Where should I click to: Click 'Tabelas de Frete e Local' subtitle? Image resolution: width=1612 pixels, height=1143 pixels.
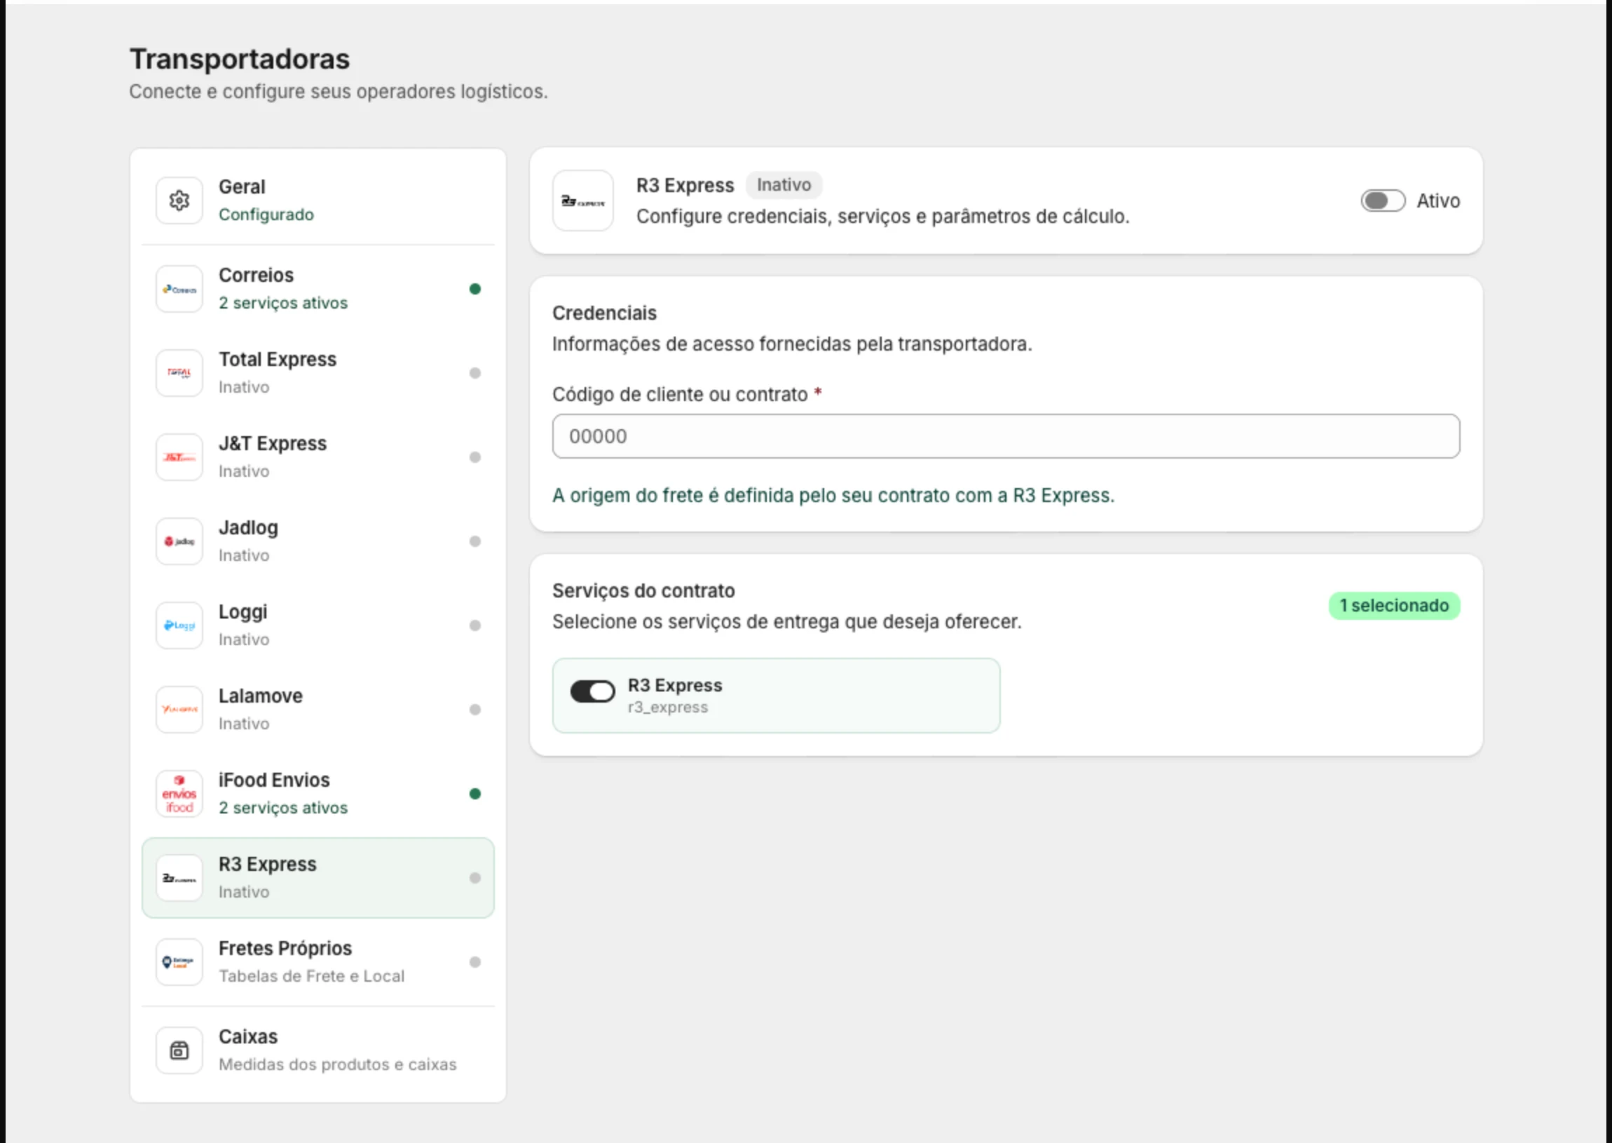[312, 976]
